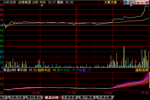Click the red triangle arrow beside 大屏方案
This screenshot has height=100, width=150.
121,2
